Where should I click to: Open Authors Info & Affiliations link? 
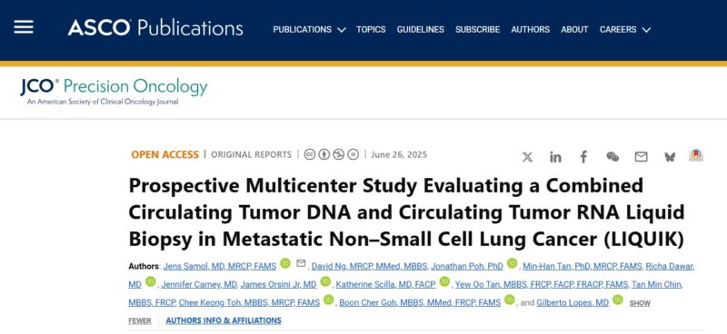tap(224, 320)
